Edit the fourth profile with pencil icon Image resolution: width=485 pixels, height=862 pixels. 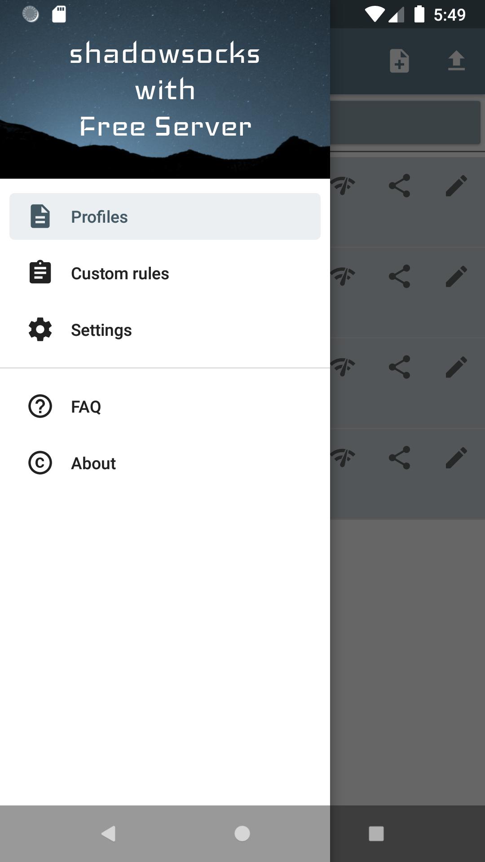tap(456, 457)
